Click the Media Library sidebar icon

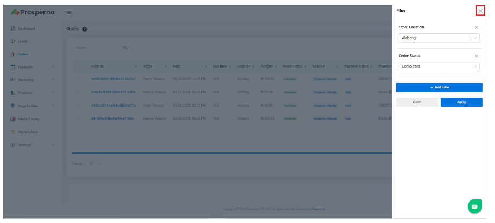point(13,119)
